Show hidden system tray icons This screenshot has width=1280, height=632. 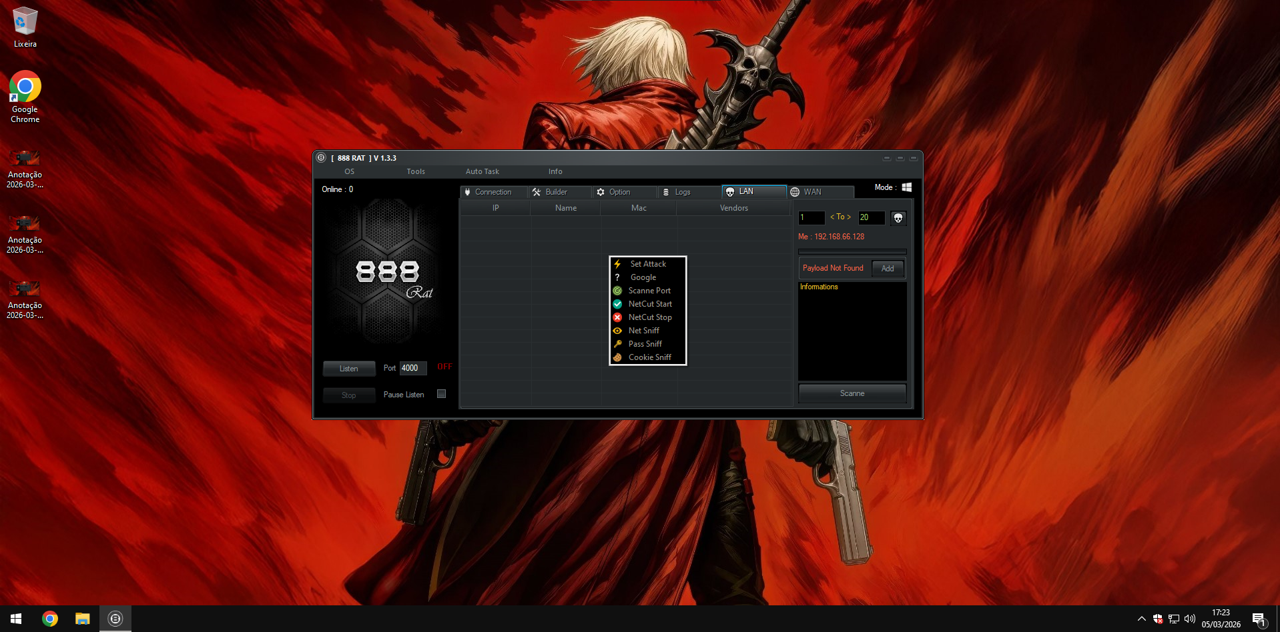[x=1141, y=619]
